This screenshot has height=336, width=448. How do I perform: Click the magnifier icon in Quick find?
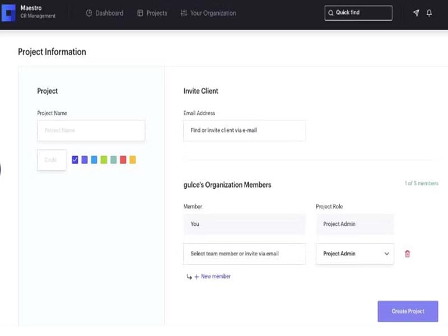click(331, 13)
